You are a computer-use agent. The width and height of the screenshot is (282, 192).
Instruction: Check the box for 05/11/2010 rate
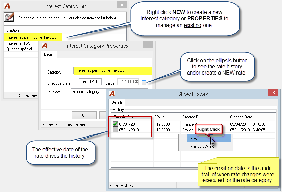click(115, 130)
